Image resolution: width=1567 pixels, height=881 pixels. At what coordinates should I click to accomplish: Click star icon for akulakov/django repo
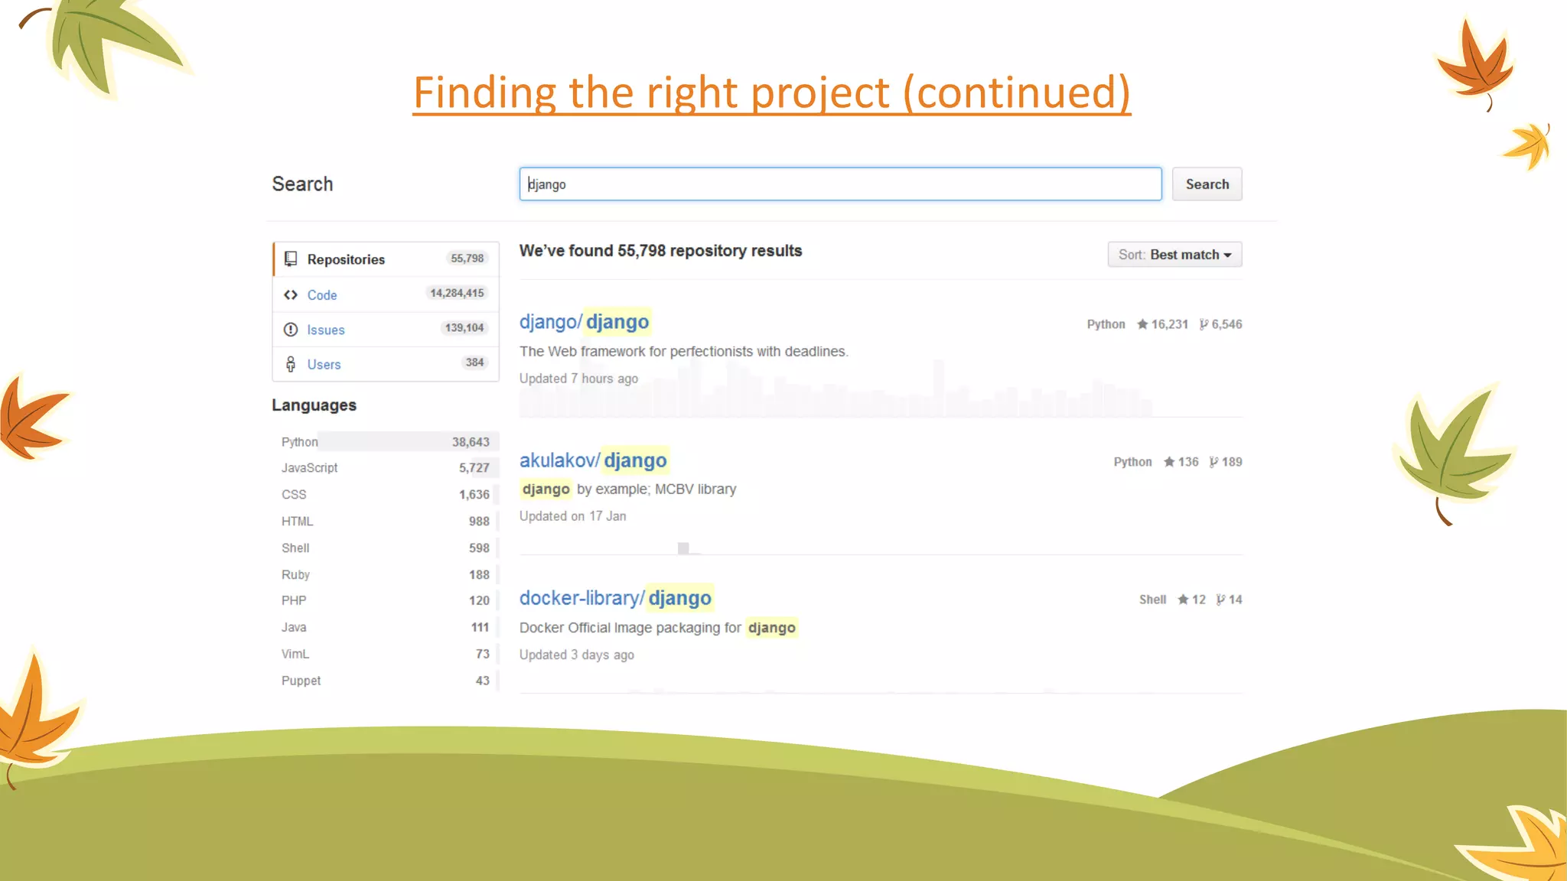coord(1169,462)
